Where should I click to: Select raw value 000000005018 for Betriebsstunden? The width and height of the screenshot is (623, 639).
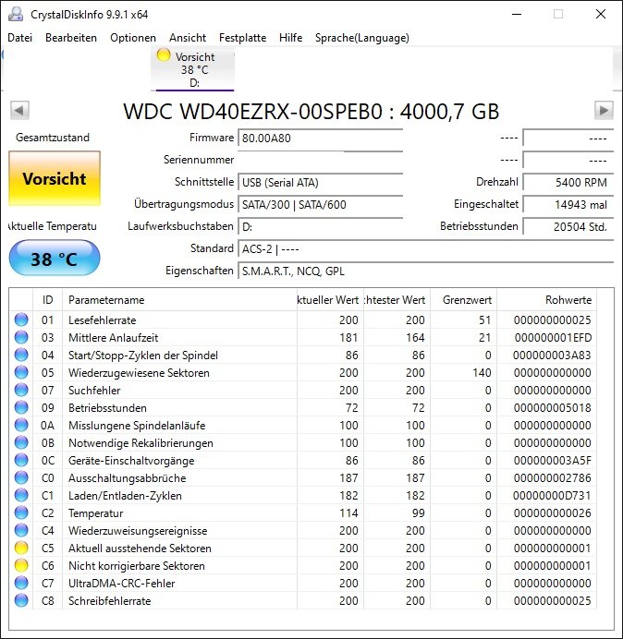coord(553,407)
